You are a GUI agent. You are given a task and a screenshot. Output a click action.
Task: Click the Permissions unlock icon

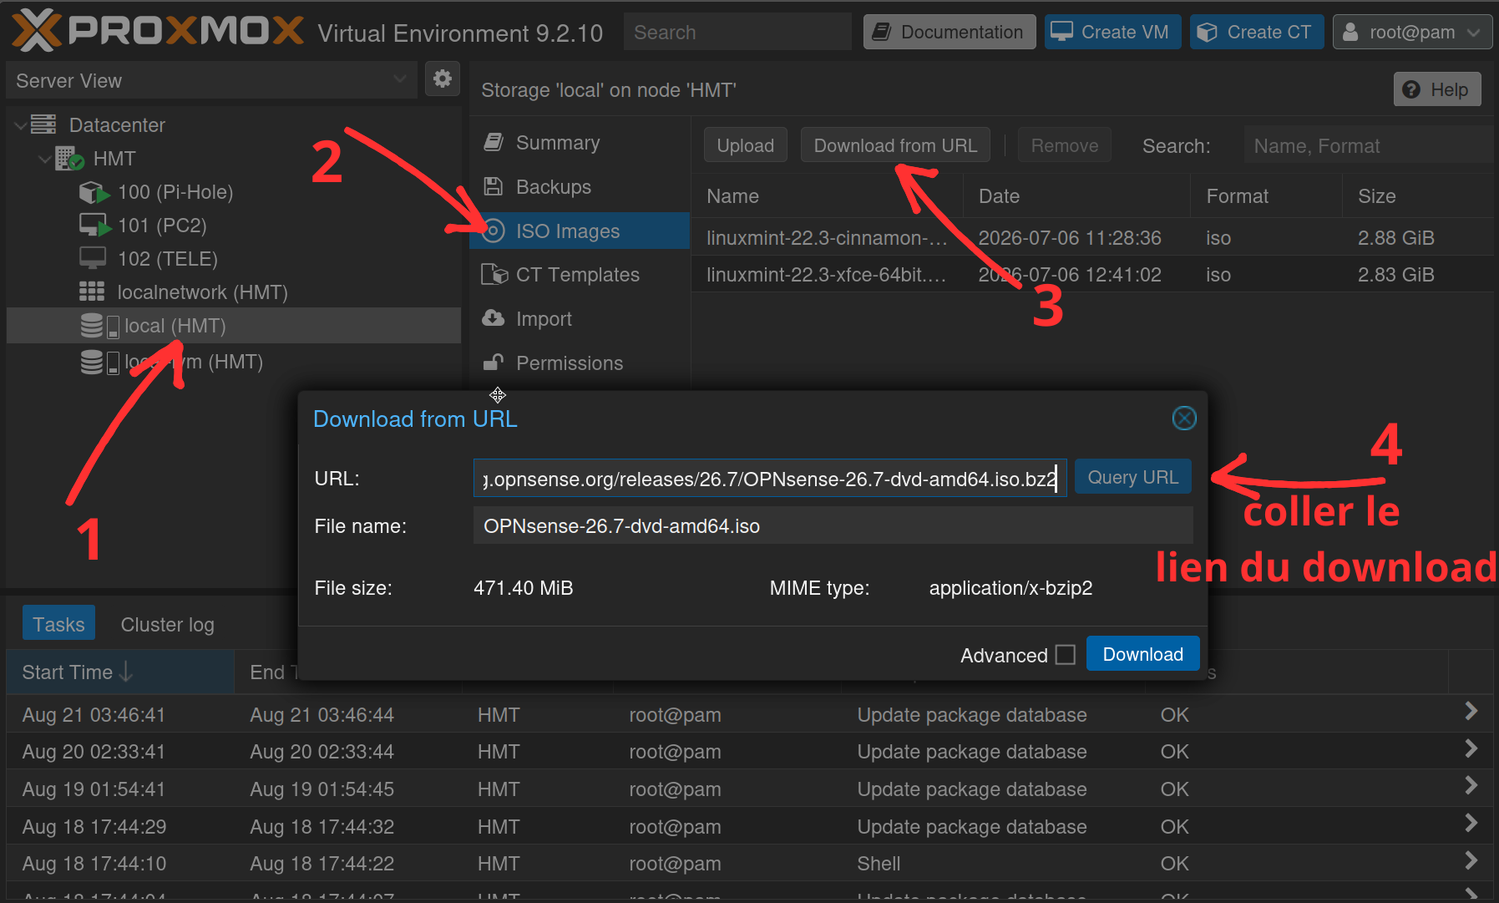pos(494,363)
